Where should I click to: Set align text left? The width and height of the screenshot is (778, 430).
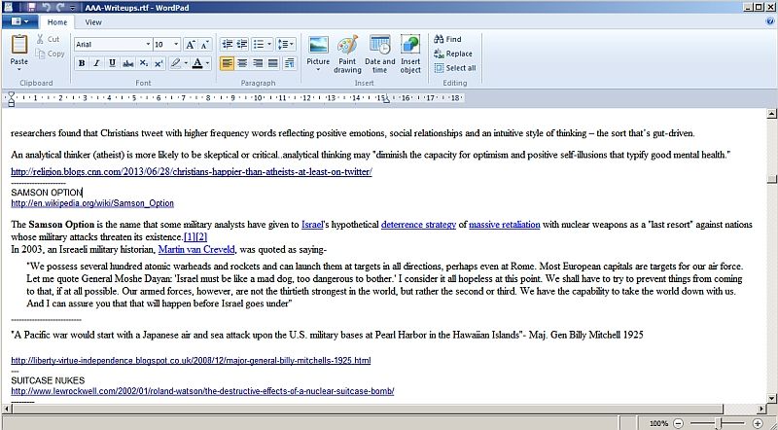[227, 63]
